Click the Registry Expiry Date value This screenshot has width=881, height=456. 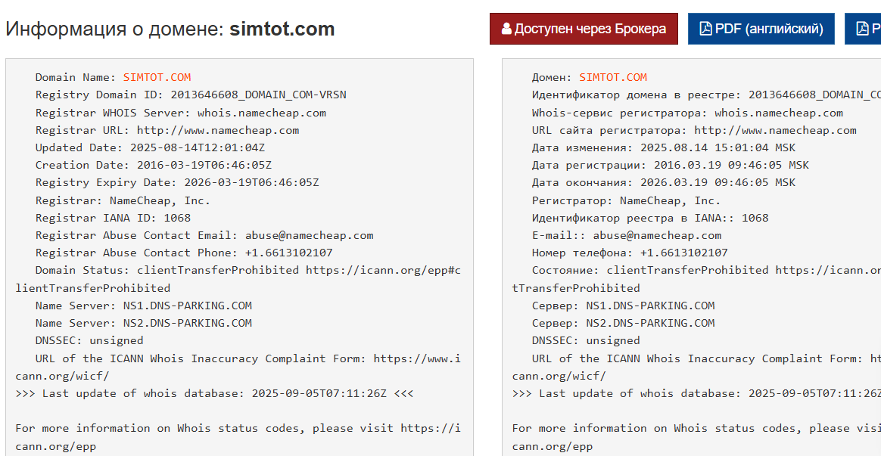(x=247, y=182)
